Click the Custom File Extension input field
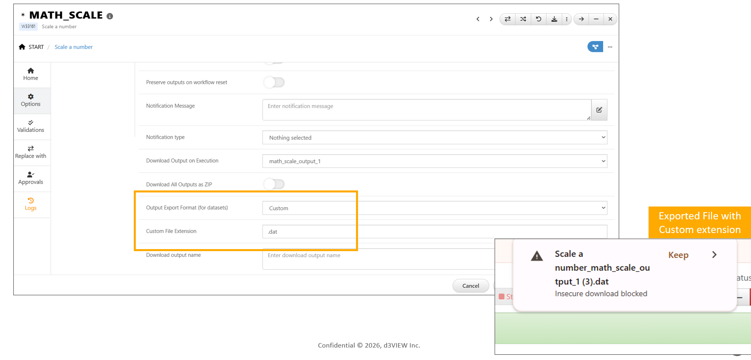The height and width of the screenshot is (360, 751). [x=434, y=231]
